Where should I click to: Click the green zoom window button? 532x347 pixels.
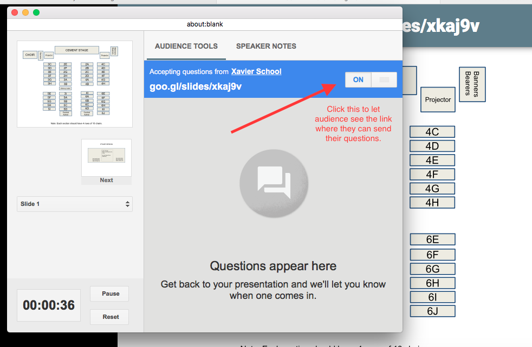[36, 12]
